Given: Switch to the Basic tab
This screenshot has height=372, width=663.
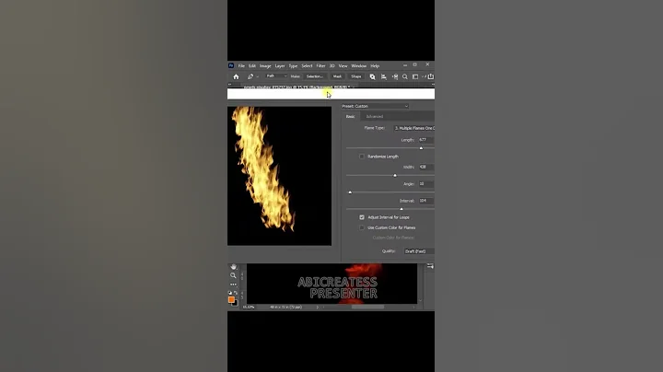Looking at the screenshot, I should pos(351,117).
